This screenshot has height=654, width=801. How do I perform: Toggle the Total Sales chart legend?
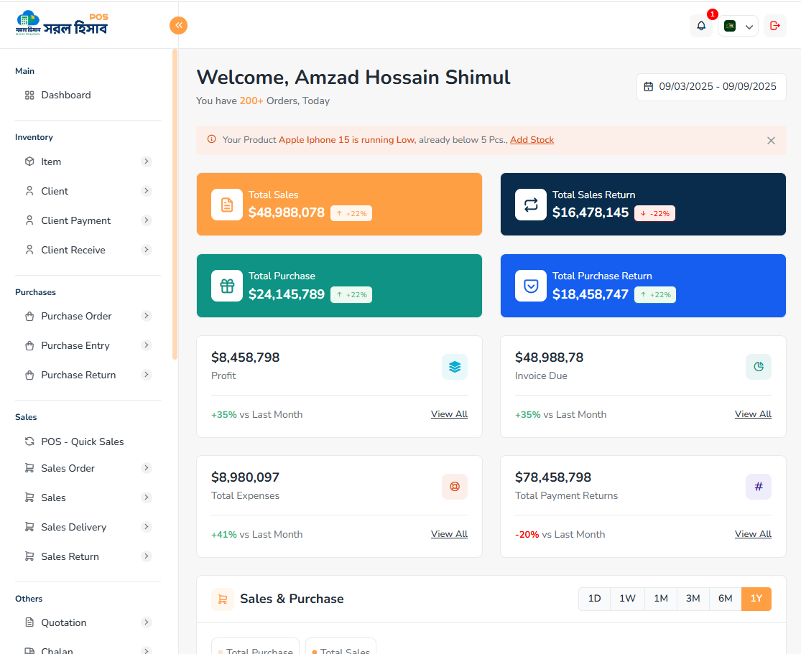click(x=341, y=649)
